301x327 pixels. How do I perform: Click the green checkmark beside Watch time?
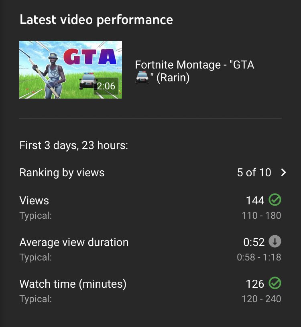[275, 283]
